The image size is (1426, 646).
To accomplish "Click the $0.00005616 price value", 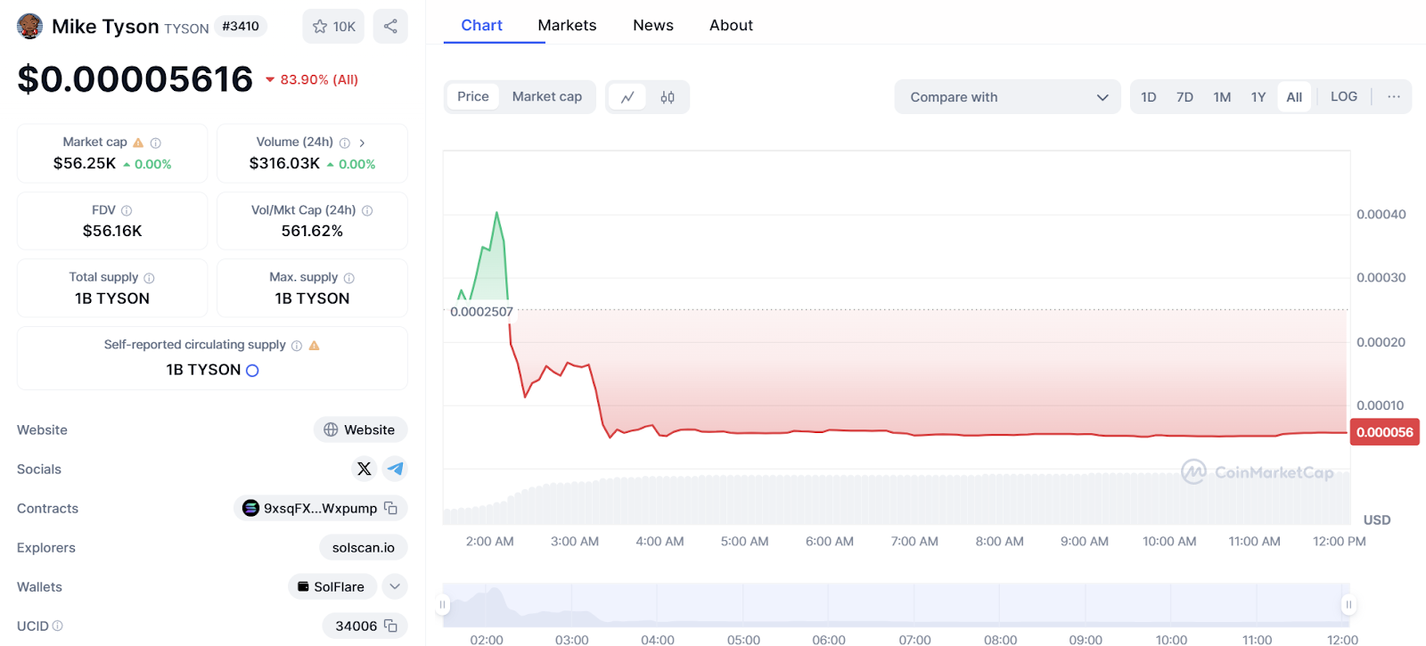I will coord(135,79).
